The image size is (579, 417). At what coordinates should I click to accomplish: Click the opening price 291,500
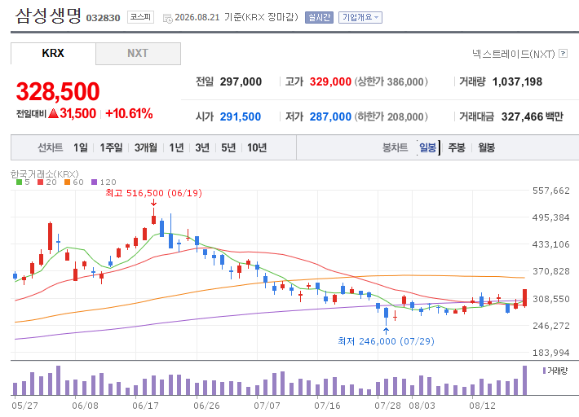click(241, 116)
